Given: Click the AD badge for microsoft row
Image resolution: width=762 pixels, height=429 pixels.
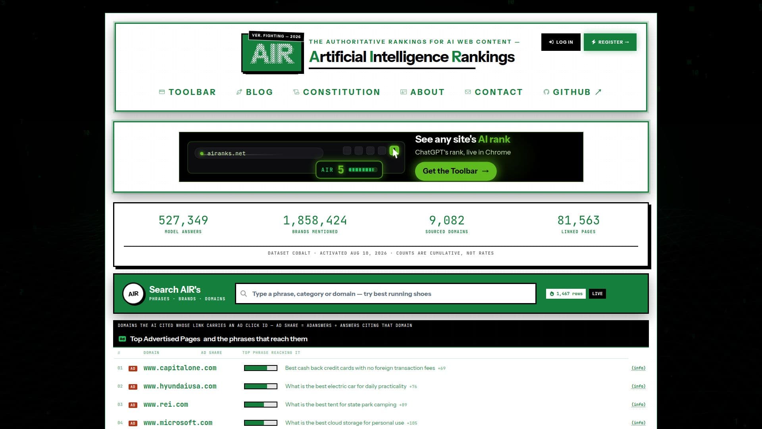Looking at the screenshot, I should [x=133, y=423].
